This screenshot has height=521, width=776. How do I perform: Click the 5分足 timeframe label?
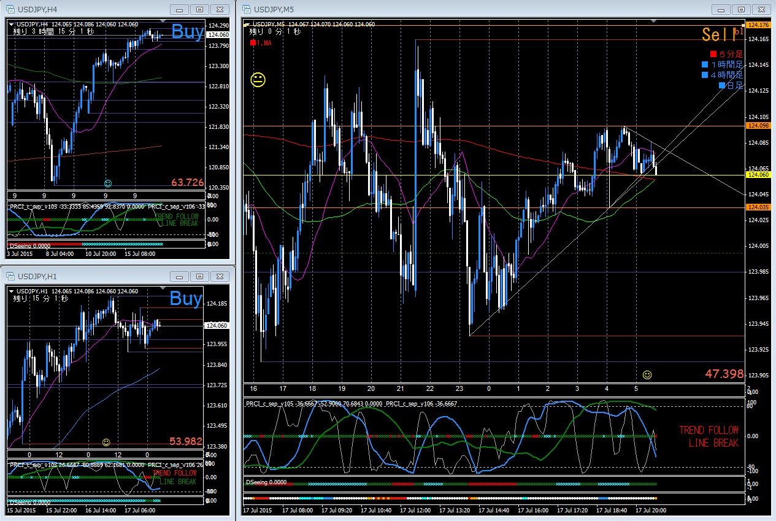pos(731,54)
